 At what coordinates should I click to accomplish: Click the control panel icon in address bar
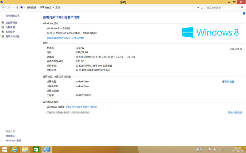pyautogui.click(x=22, y=7)
